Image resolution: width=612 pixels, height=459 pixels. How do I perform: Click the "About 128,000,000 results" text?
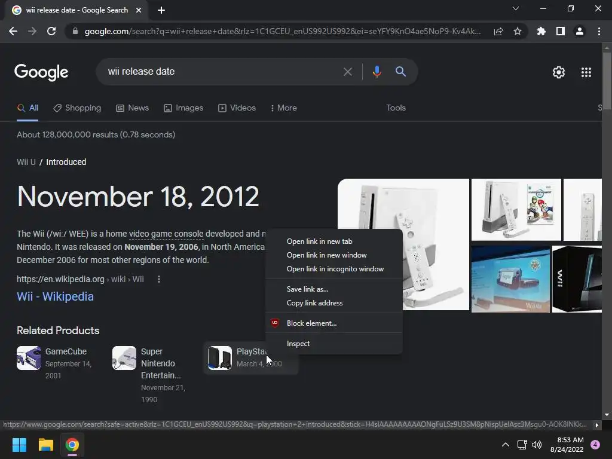[96, 134]
